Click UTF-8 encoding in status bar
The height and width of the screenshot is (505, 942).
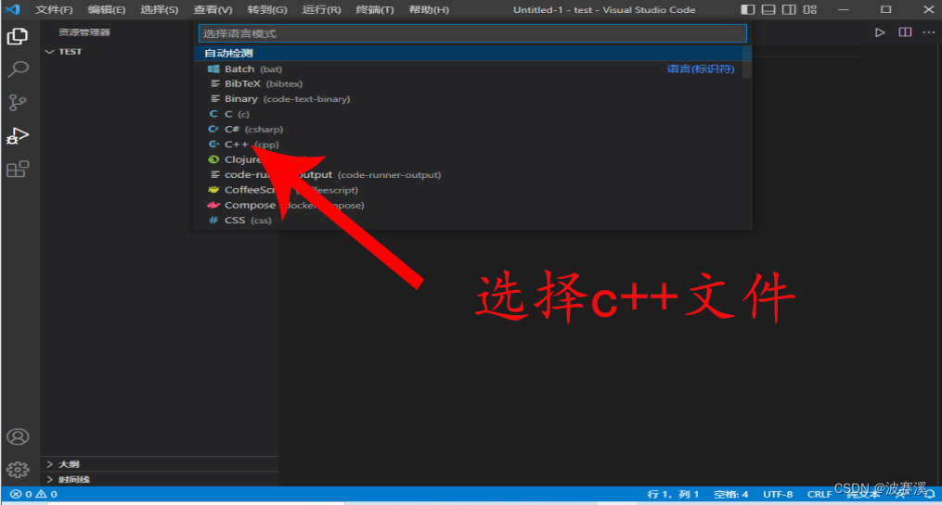(778, 494)
